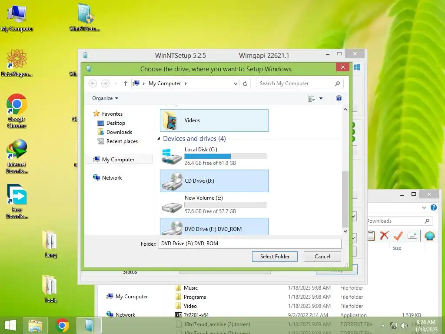
Task: Click the orange checkmark icon in Downloads window
Action: [x=398, y=235]
